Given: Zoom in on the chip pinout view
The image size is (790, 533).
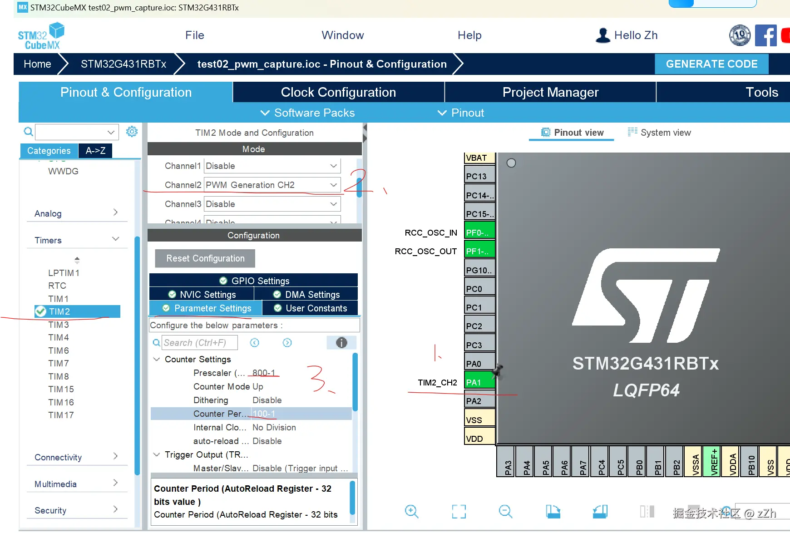Looking at the screenshot, I should 411,512.
